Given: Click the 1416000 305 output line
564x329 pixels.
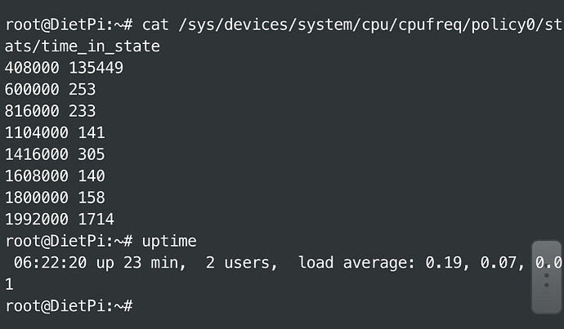Looking at the screenshot, I should tap(55, 154).
